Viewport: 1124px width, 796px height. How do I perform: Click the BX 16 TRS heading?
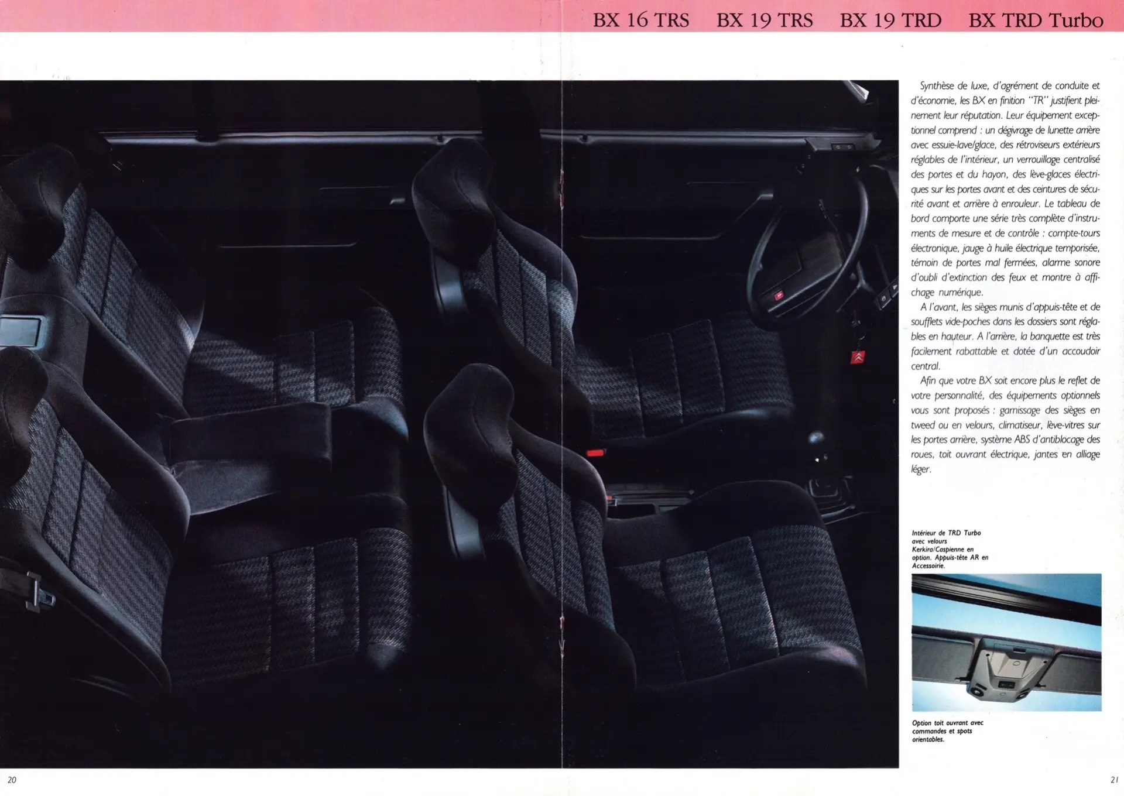(x=640, y=20)
